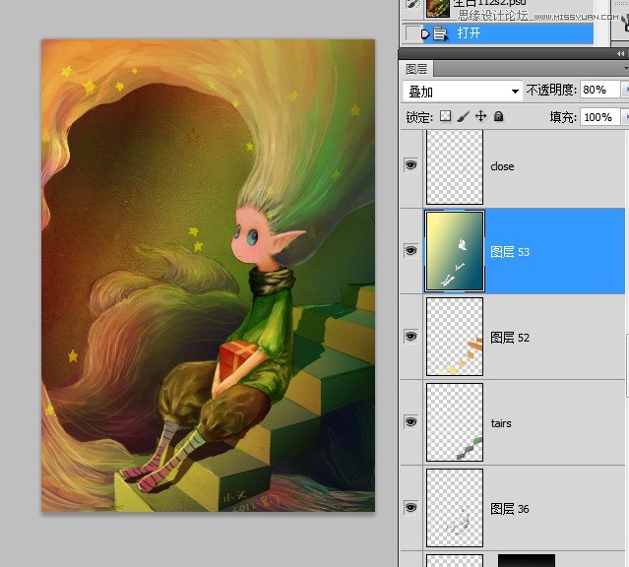The height and width of the screenshot is (567, 629).
Task: Collapse the panel with double-arrow icon
Action: (619, 53)
